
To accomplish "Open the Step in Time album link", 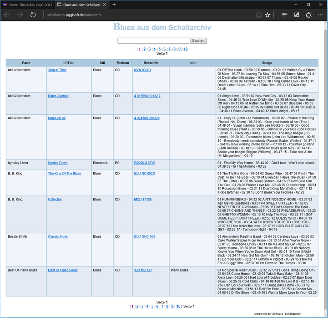I will pos(57,70).
